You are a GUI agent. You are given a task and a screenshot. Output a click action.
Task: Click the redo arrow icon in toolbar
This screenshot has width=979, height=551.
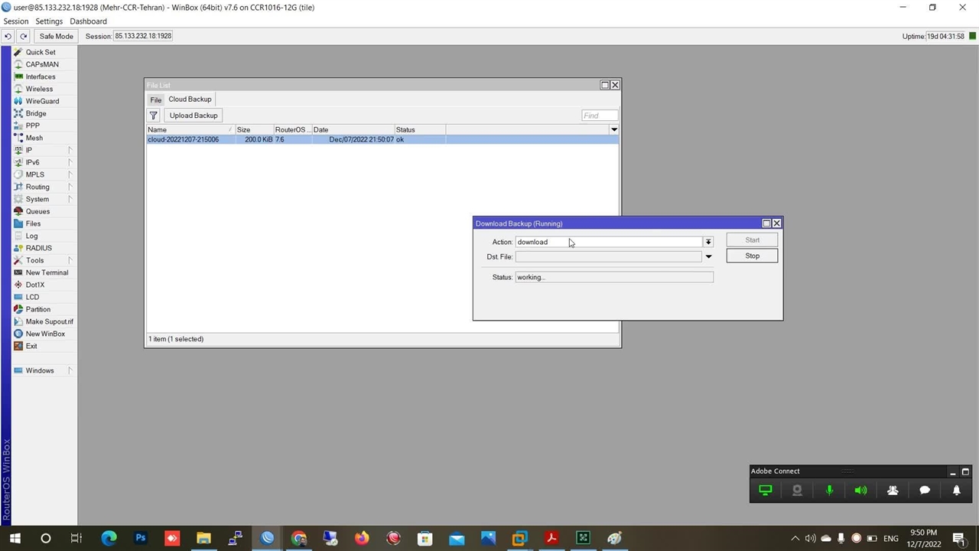pos(24,36)
